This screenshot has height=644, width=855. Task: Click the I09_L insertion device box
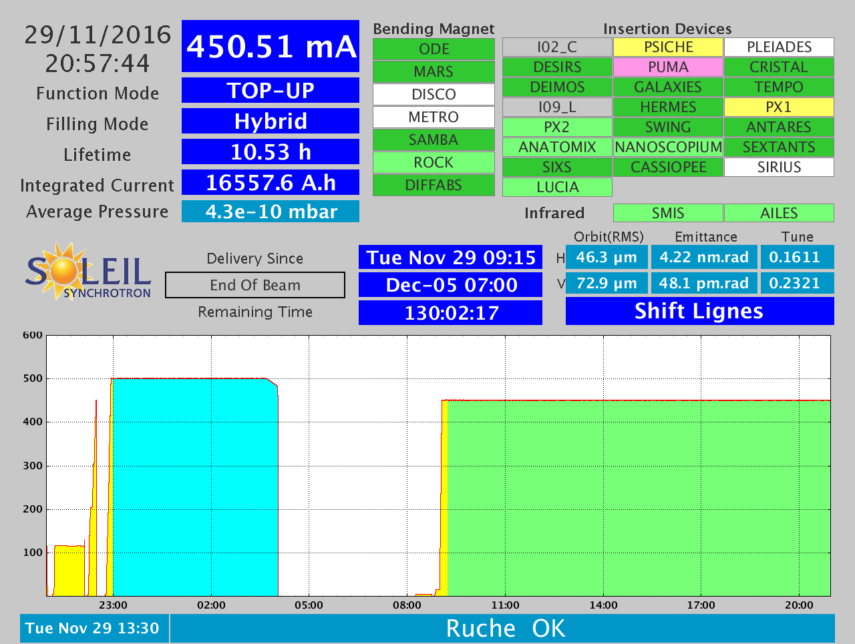557,107
